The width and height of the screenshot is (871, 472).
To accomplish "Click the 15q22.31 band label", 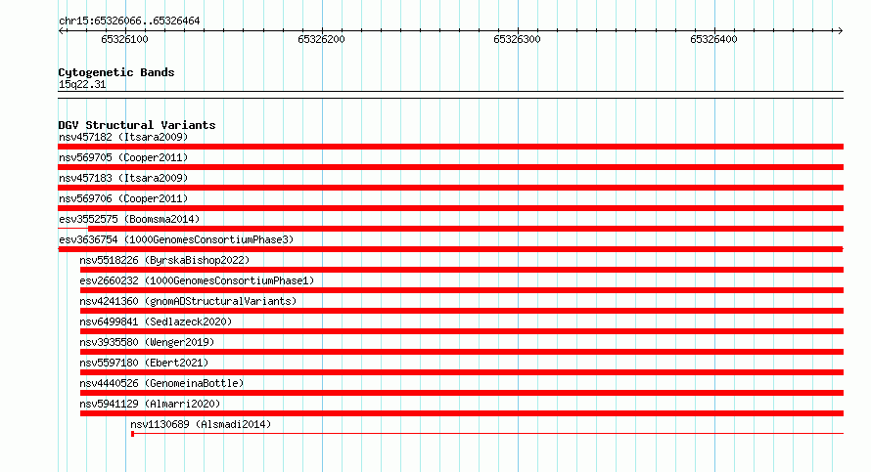I will point(82,84).
